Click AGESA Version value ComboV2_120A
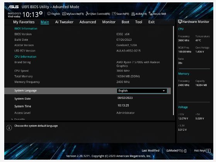 (127, 45)
